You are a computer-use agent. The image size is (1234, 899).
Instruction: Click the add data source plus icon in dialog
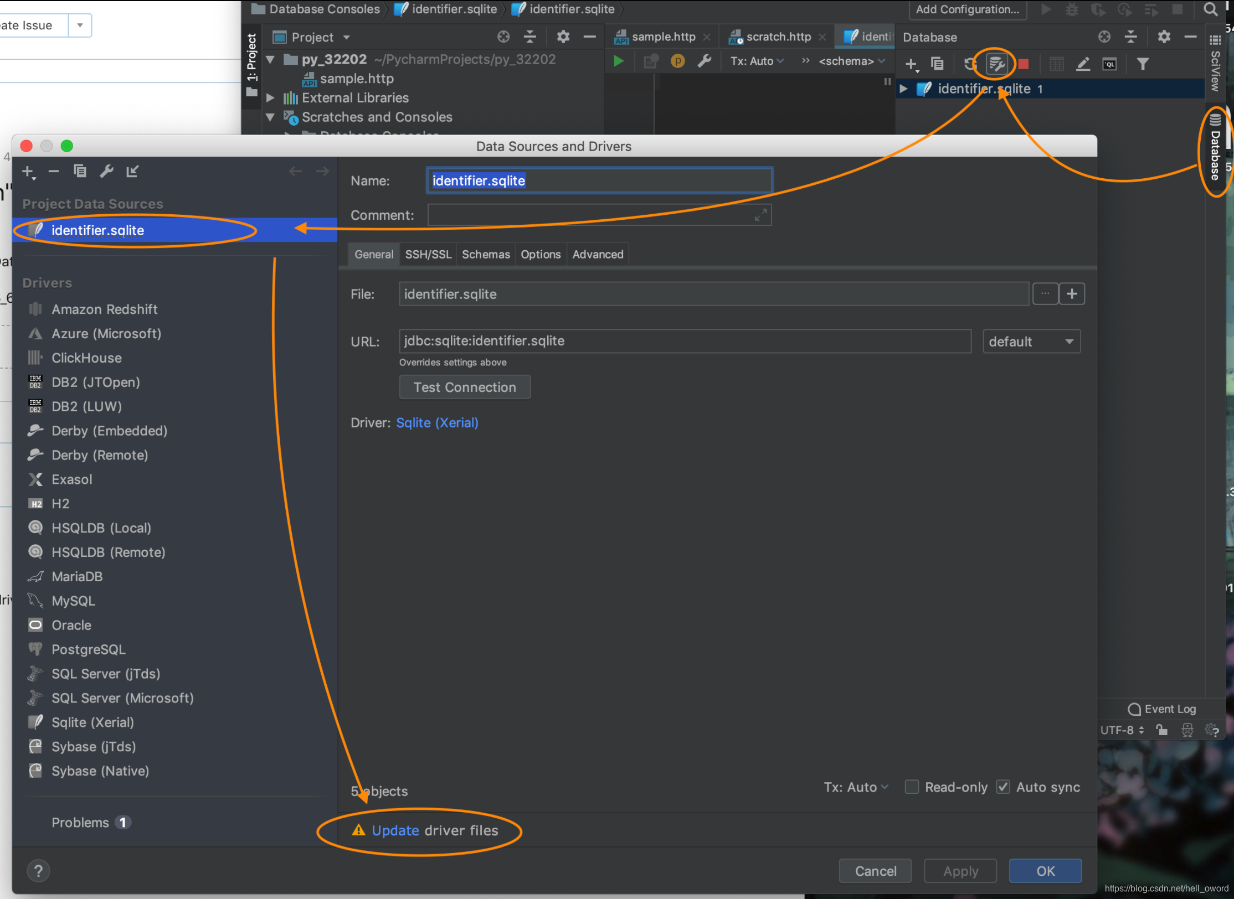tap(28, 172)
